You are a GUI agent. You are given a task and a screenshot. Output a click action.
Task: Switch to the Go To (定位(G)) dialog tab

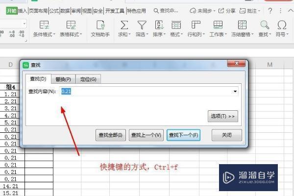pos(88,79)
